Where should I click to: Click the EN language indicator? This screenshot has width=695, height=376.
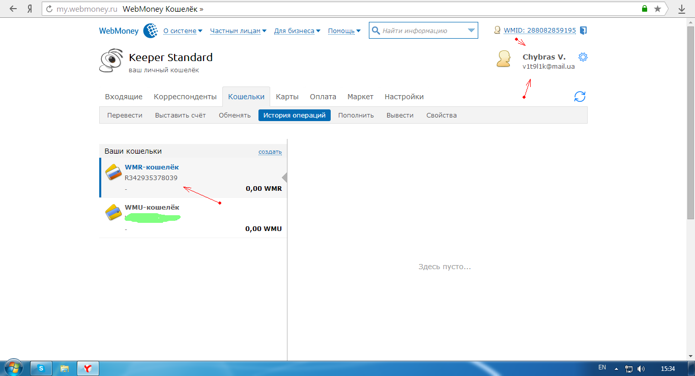pyautogui.click(x=602, y=367)
